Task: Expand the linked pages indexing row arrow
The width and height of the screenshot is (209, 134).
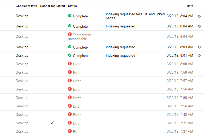Action: 199,16
